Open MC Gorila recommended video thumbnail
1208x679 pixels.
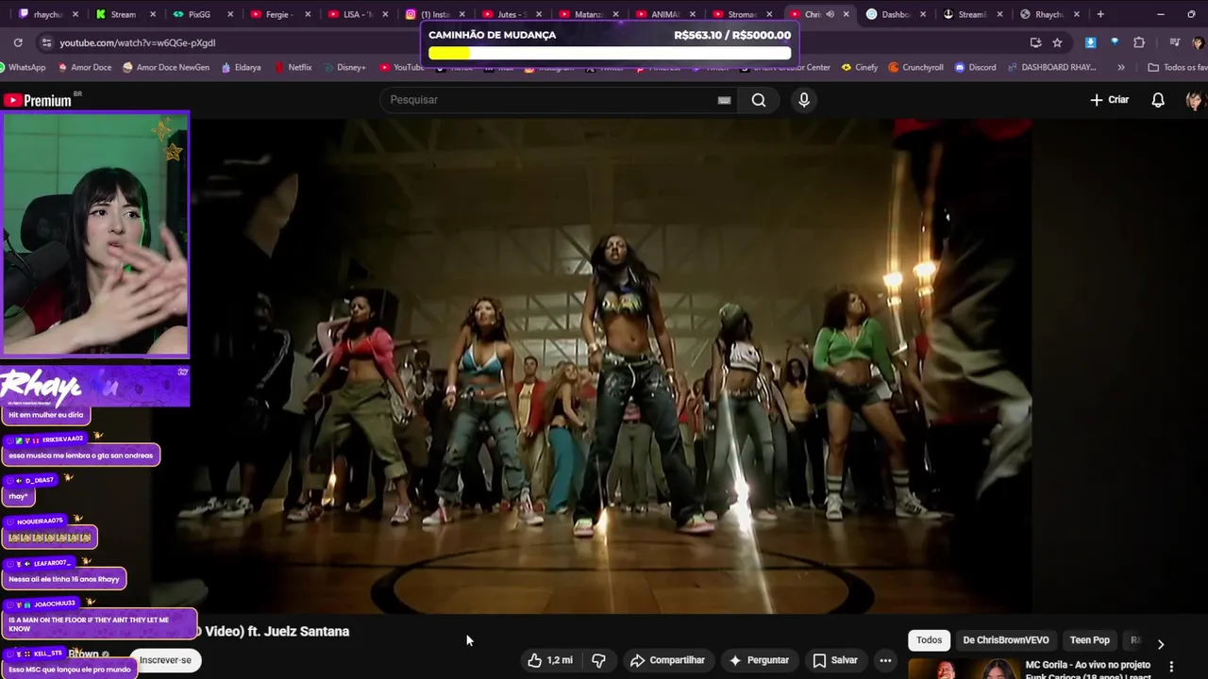964,669
